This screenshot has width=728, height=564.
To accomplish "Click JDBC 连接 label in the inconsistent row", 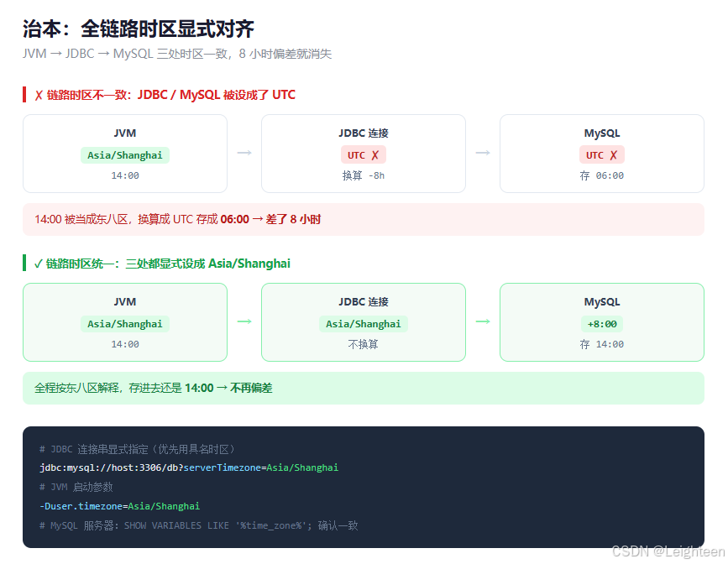I will point(364,133).
